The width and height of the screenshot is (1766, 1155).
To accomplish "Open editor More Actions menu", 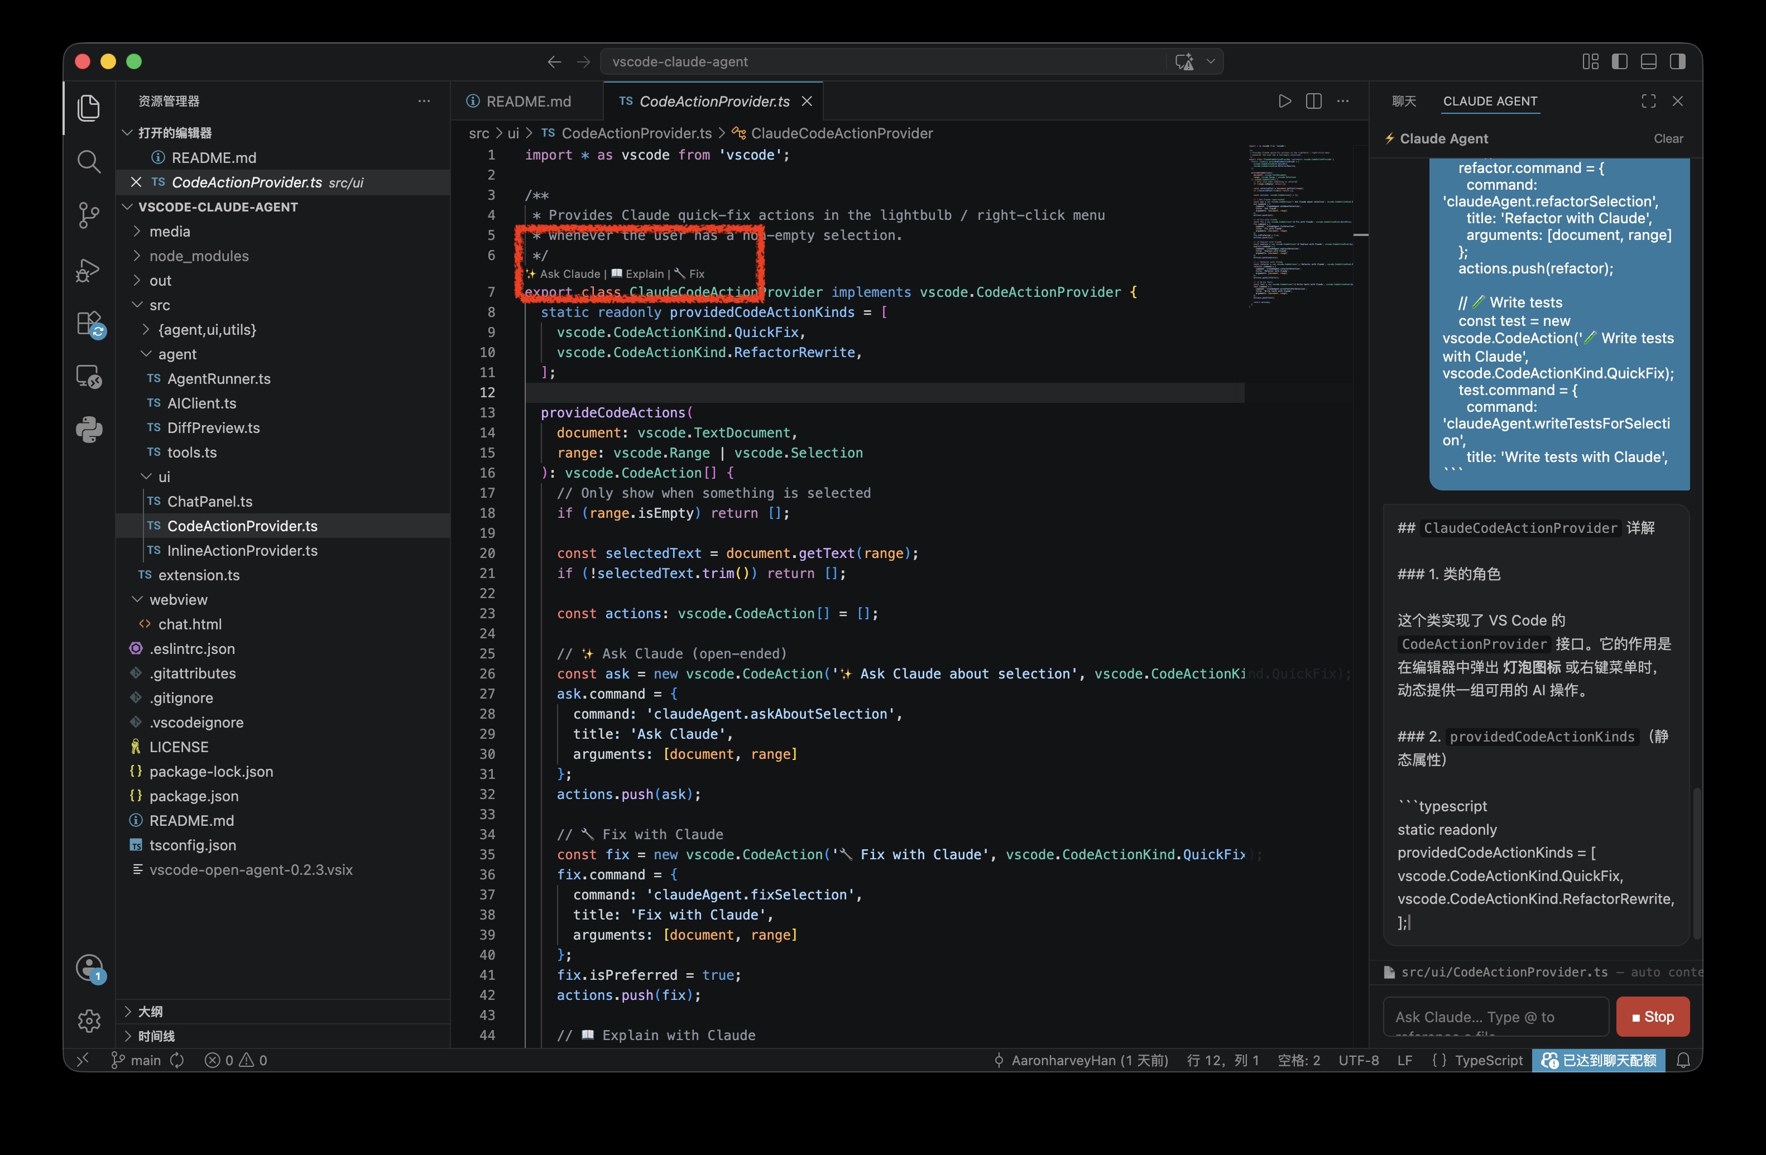I will [x=1342, y=101].
